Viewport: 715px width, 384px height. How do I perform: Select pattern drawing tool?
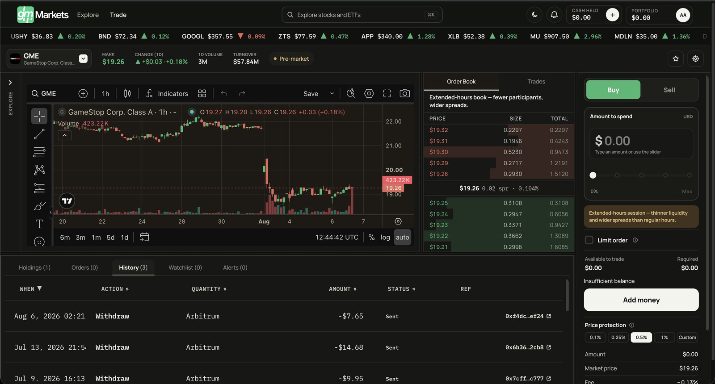[39, 170]
